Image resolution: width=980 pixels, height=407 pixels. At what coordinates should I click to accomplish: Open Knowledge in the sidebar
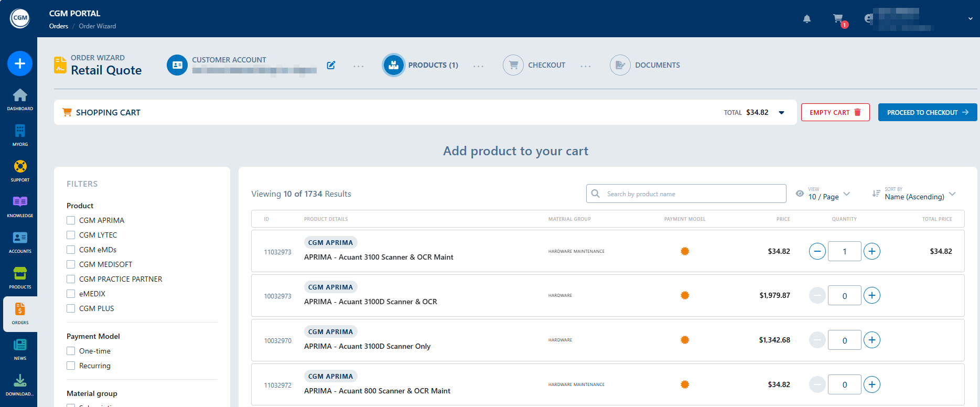point(20,206)
